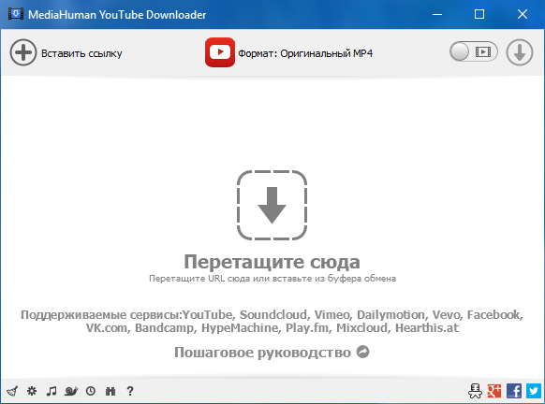Open the Twitter icon
This screenshot has height=404, width=545.
pos(534,391)
